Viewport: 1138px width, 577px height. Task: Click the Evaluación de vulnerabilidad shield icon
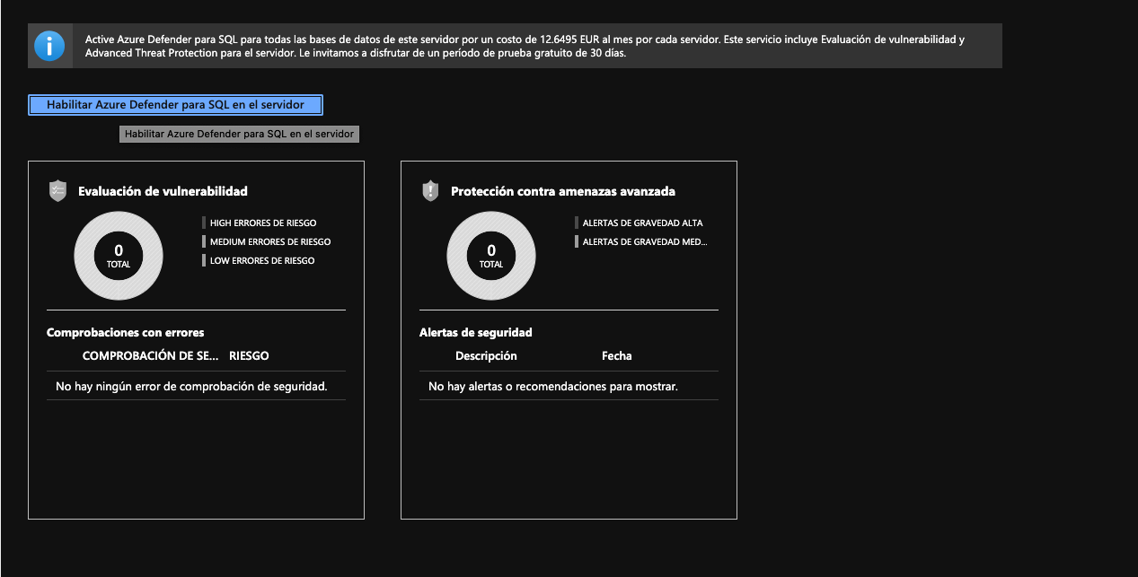(58, 190)
